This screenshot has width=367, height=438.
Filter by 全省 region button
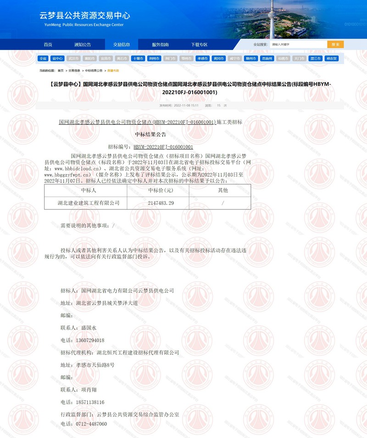click(43, 58)
